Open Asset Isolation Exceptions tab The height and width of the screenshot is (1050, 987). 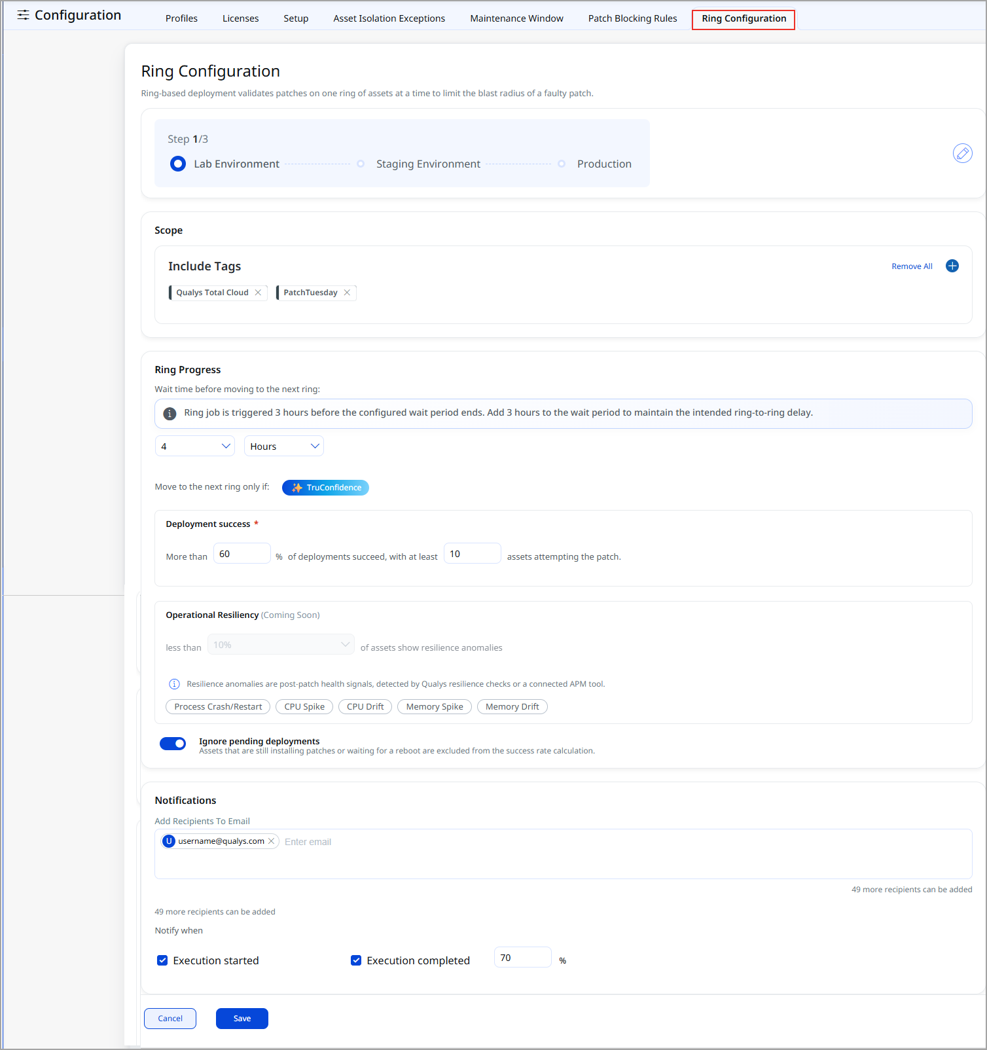point(389,18)
